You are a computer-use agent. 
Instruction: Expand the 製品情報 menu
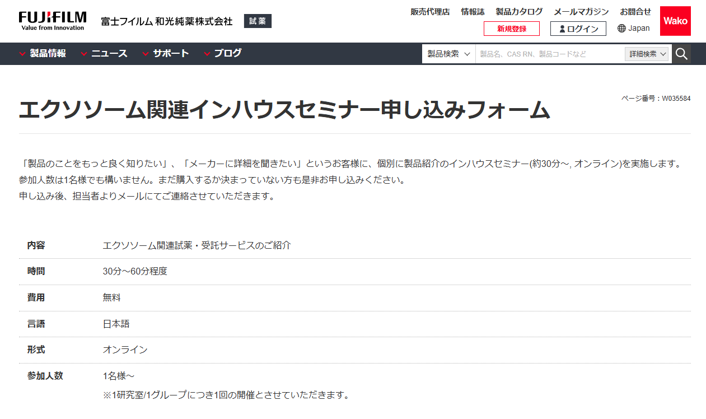[43, 53]
